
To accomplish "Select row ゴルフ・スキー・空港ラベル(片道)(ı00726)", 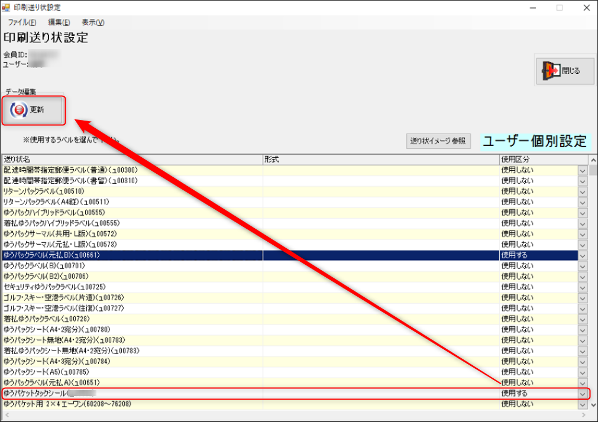I will [295, 298].
